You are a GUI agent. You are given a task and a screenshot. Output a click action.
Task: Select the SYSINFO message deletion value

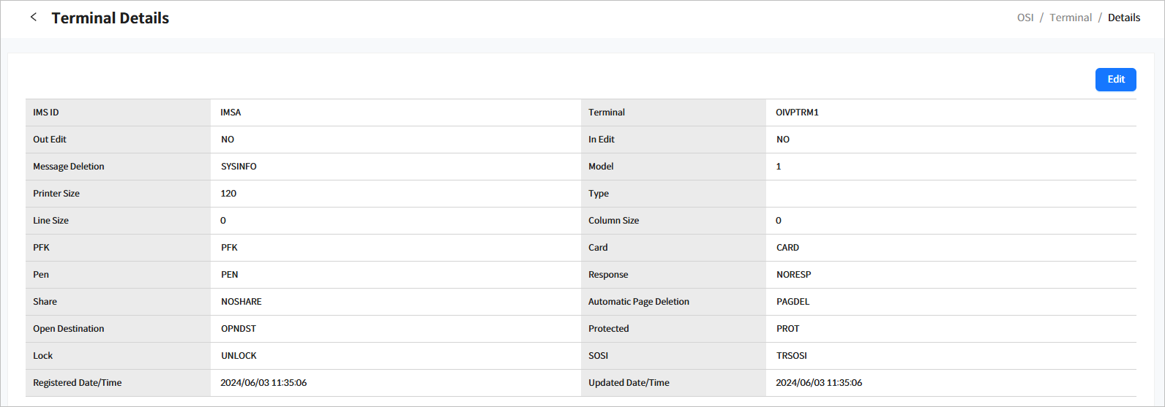pos(239,167)
